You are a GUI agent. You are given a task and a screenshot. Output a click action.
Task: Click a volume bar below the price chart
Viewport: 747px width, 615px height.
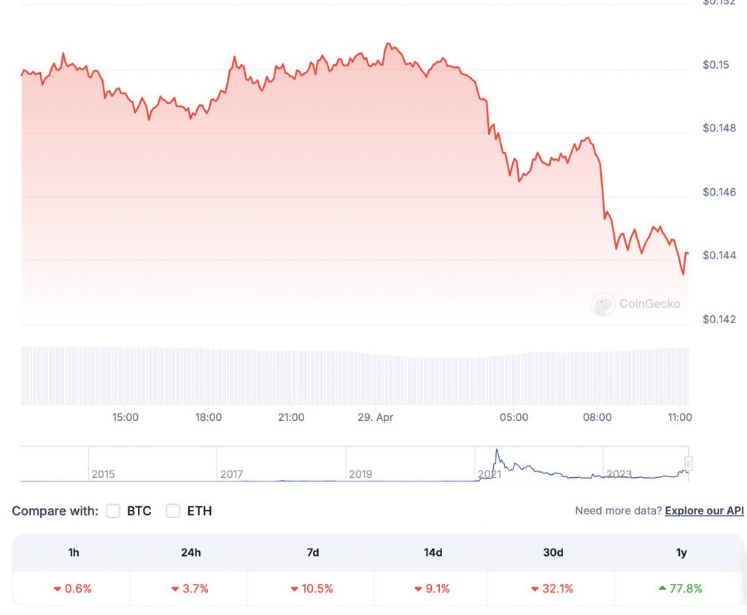[x=365, y=372]
